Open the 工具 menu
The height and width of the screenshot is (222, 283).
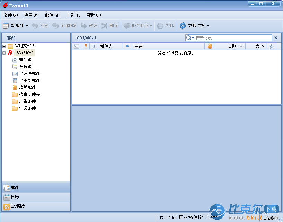pyautogui.click(x=73, y=15)
